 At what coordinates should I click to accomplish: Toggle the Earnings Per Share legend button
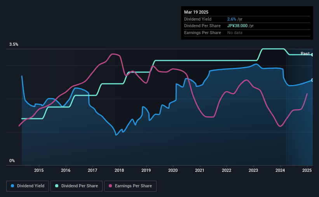pos(130,186)
